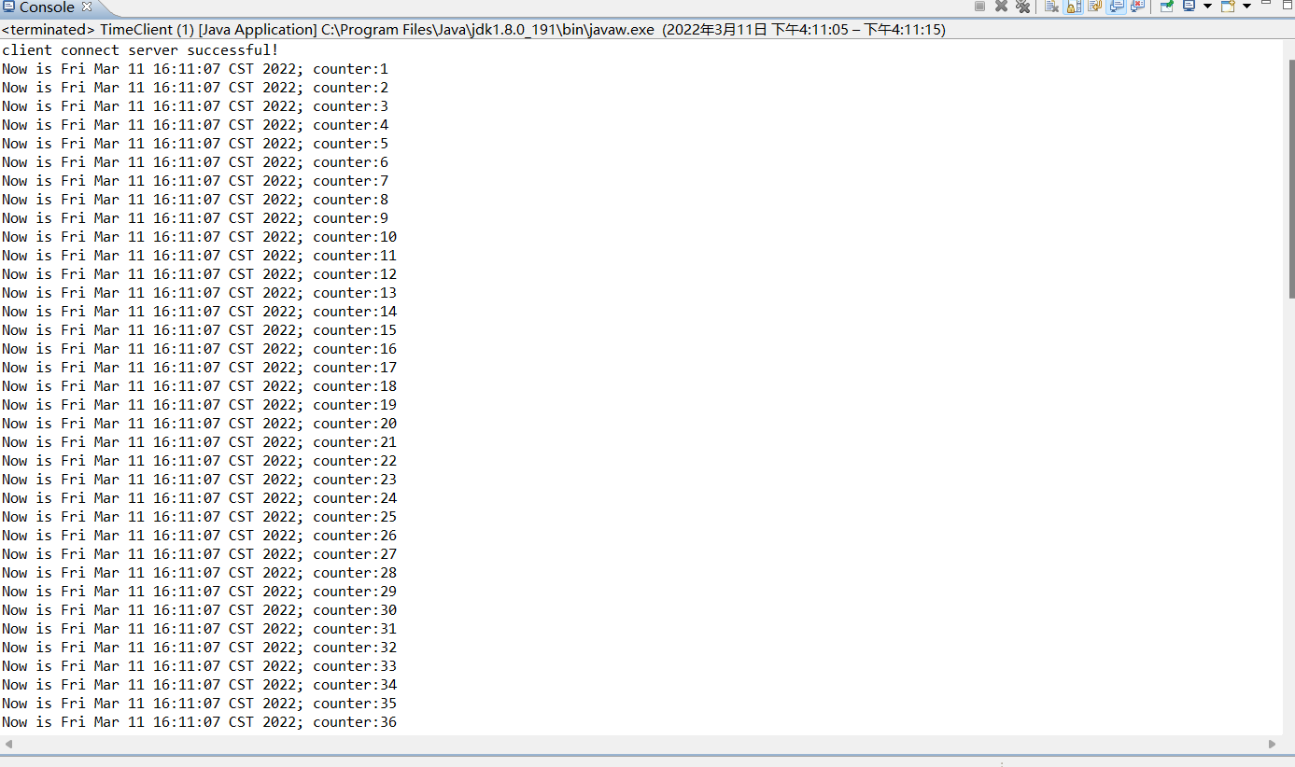Click the horizontal scrollbar left arrow
The image size is (1295, 767).
[x=8, y=744]
